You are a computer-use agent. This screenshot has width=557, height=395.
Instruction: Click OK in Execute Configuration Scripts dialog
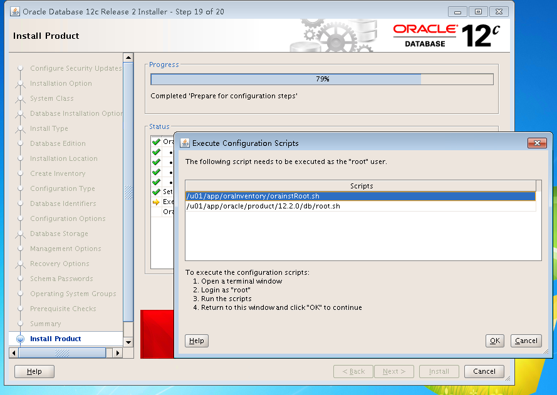pyautogui.click(x=494, y=341)
